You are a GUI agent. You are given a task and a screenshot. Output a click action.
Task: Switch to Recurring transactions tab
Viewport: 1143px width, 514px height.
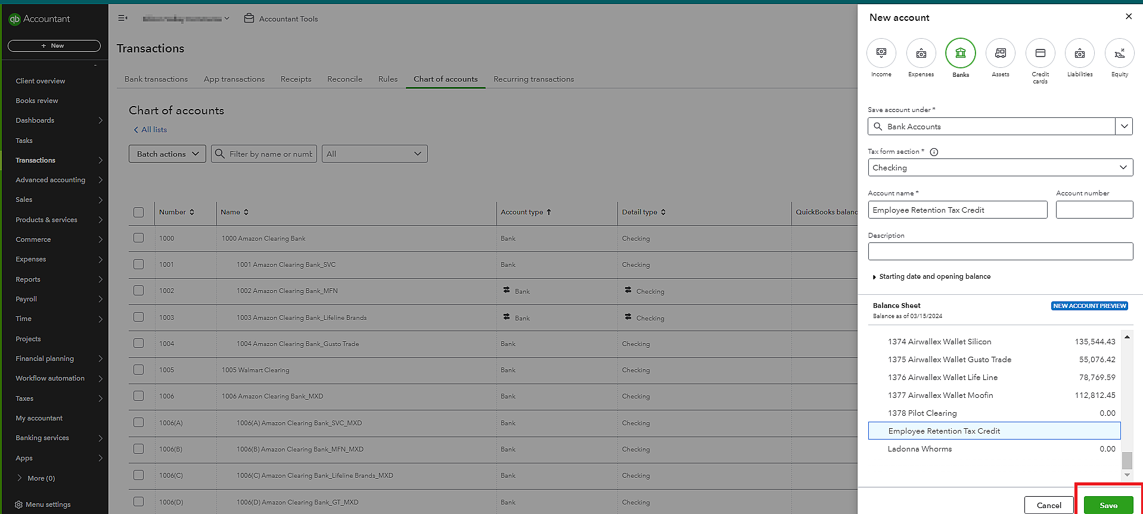[533, 79]
